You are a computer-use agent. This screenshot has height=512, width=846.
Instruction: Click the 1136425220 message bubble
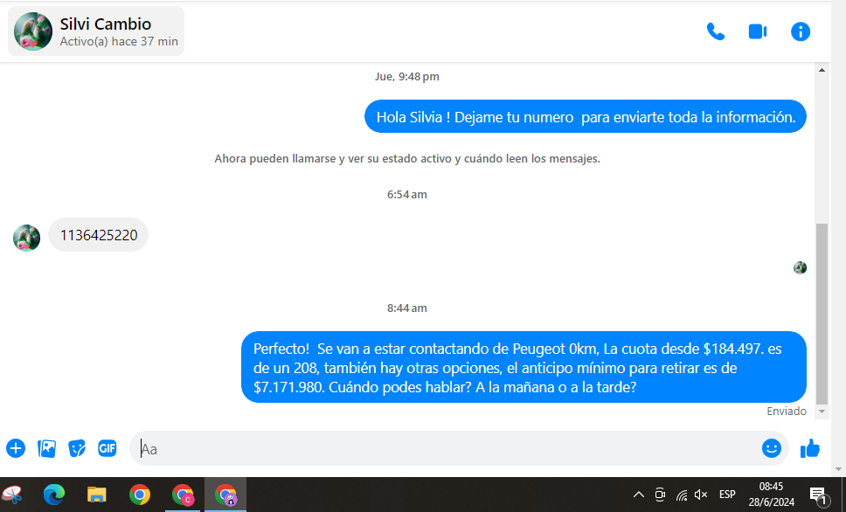(98, 235)
